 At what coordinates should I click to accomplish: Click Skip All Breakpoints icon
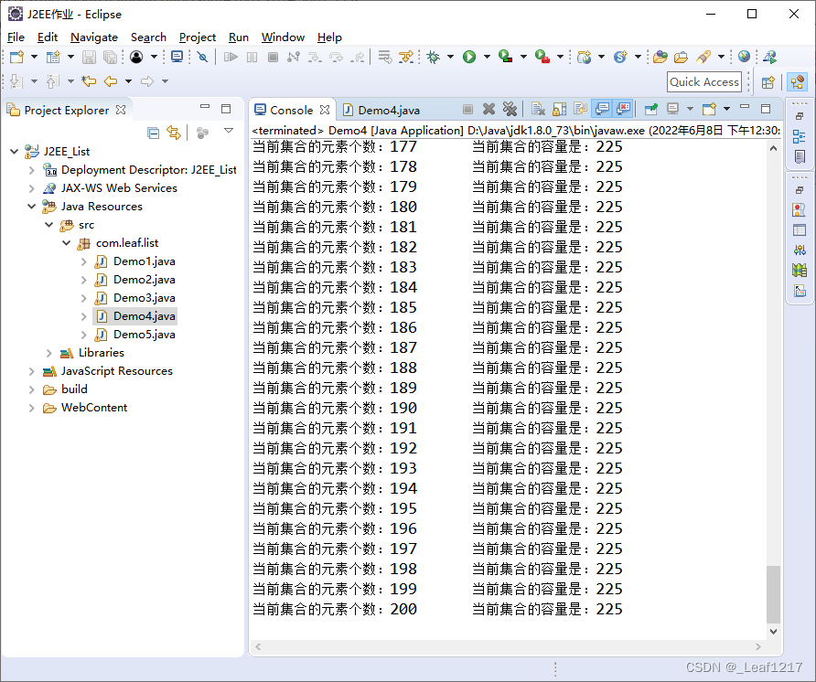tap(203, 57)
